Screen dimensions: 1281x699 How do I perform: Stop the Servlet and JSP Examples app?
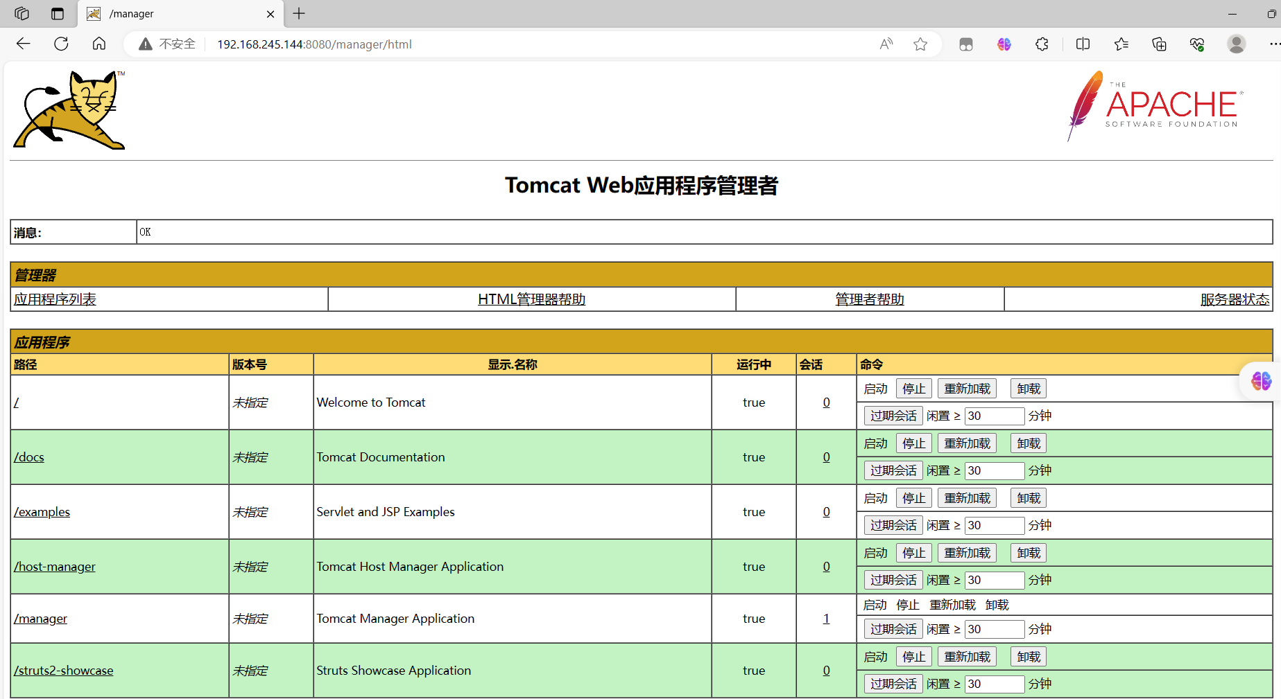coord(913,498)
